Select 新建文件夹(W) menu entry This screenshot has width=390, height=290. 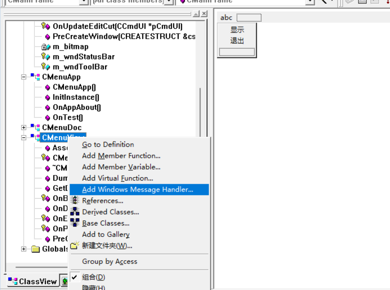pos(107,246)
